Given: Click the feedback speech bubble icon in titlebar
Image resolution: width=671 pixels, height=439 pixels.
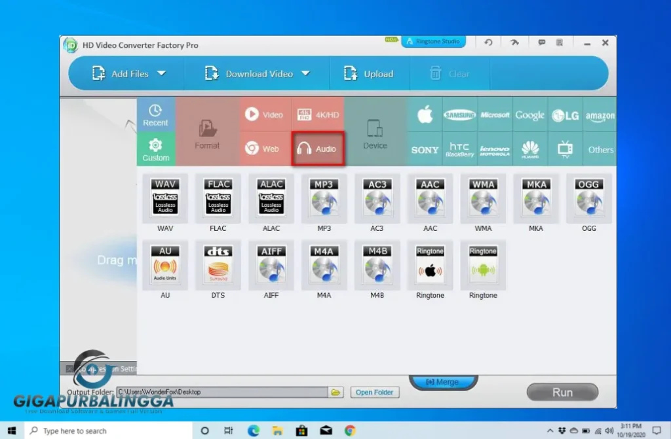Looking at the screenshot, I should [x=541, y=42].
